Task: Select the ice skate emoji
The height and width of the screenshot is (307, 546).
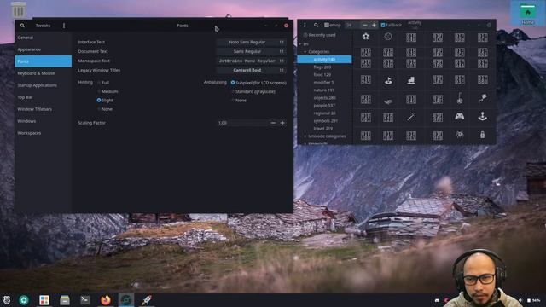Action: (411, 80)
